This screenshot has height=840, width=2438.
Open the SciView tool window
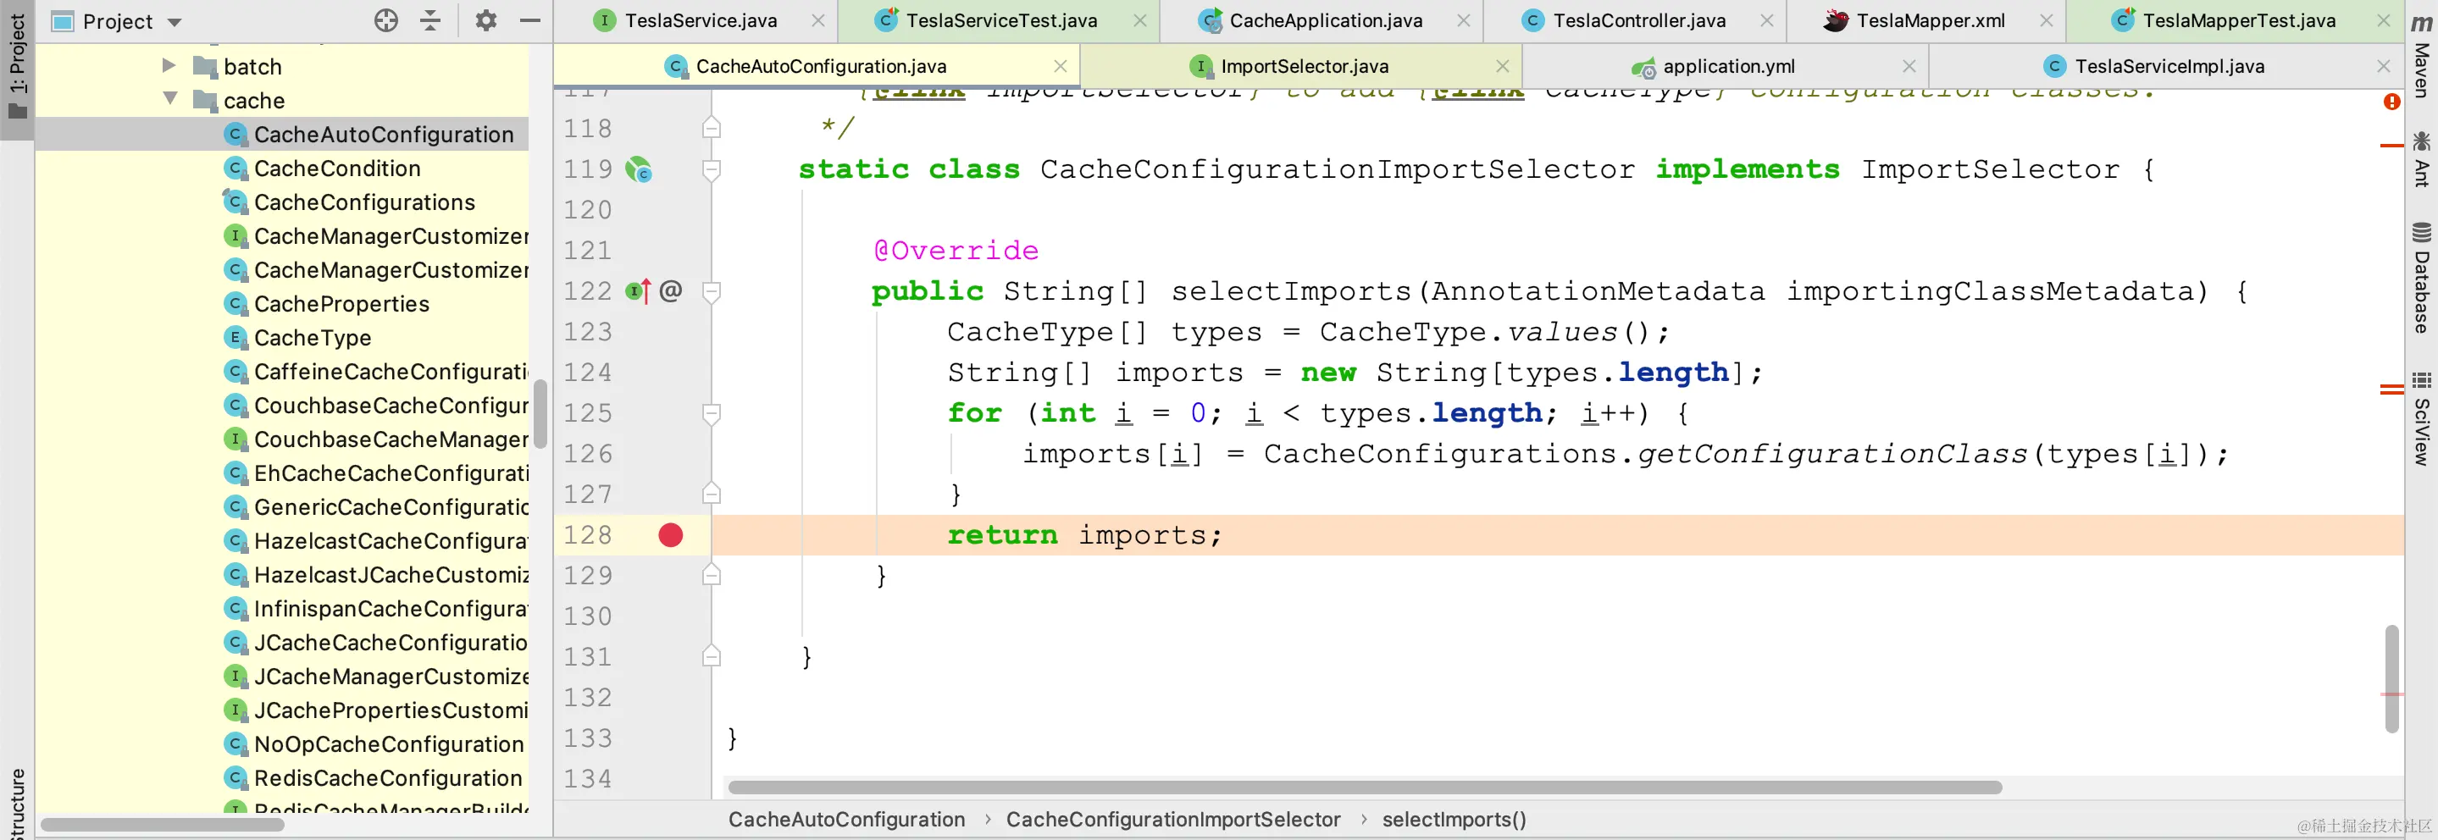pos(2422,417)
